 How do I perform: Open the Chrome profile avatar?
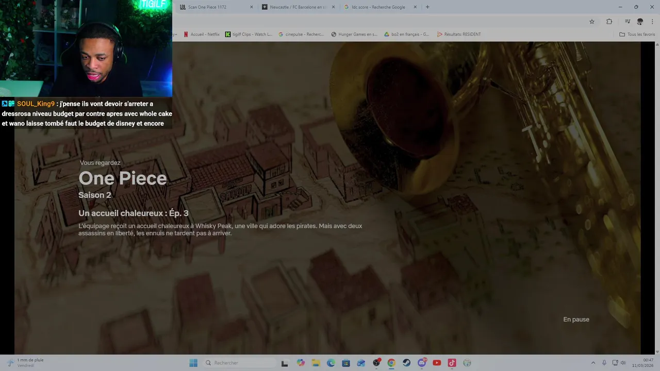(640, 22)
